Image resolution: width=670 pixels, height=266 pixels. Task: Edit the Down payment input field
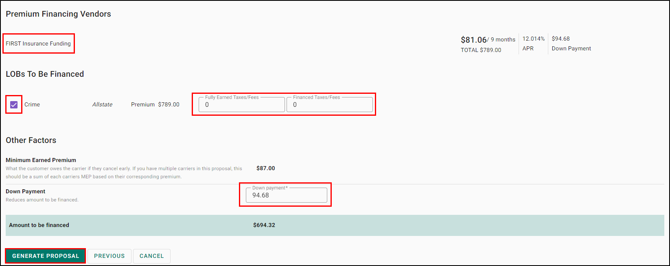(x=287, y=195)
